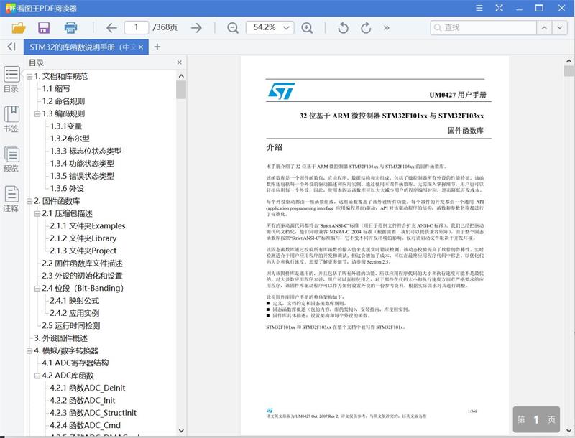Click outline pane scrollbar up arrow

click(181, 76)
